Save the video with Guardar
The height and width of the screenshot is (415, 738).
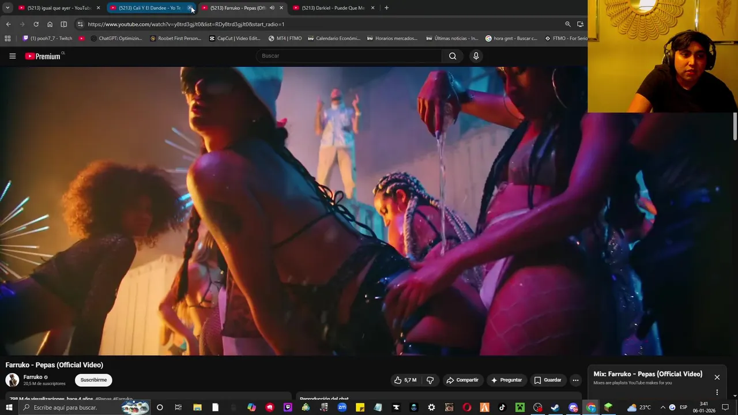pos(548,380)
